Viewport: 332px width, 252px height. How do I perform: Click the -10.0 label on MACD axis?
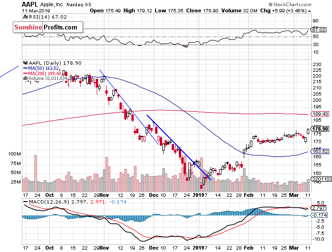pyautogui.click(x=319, y=239)
